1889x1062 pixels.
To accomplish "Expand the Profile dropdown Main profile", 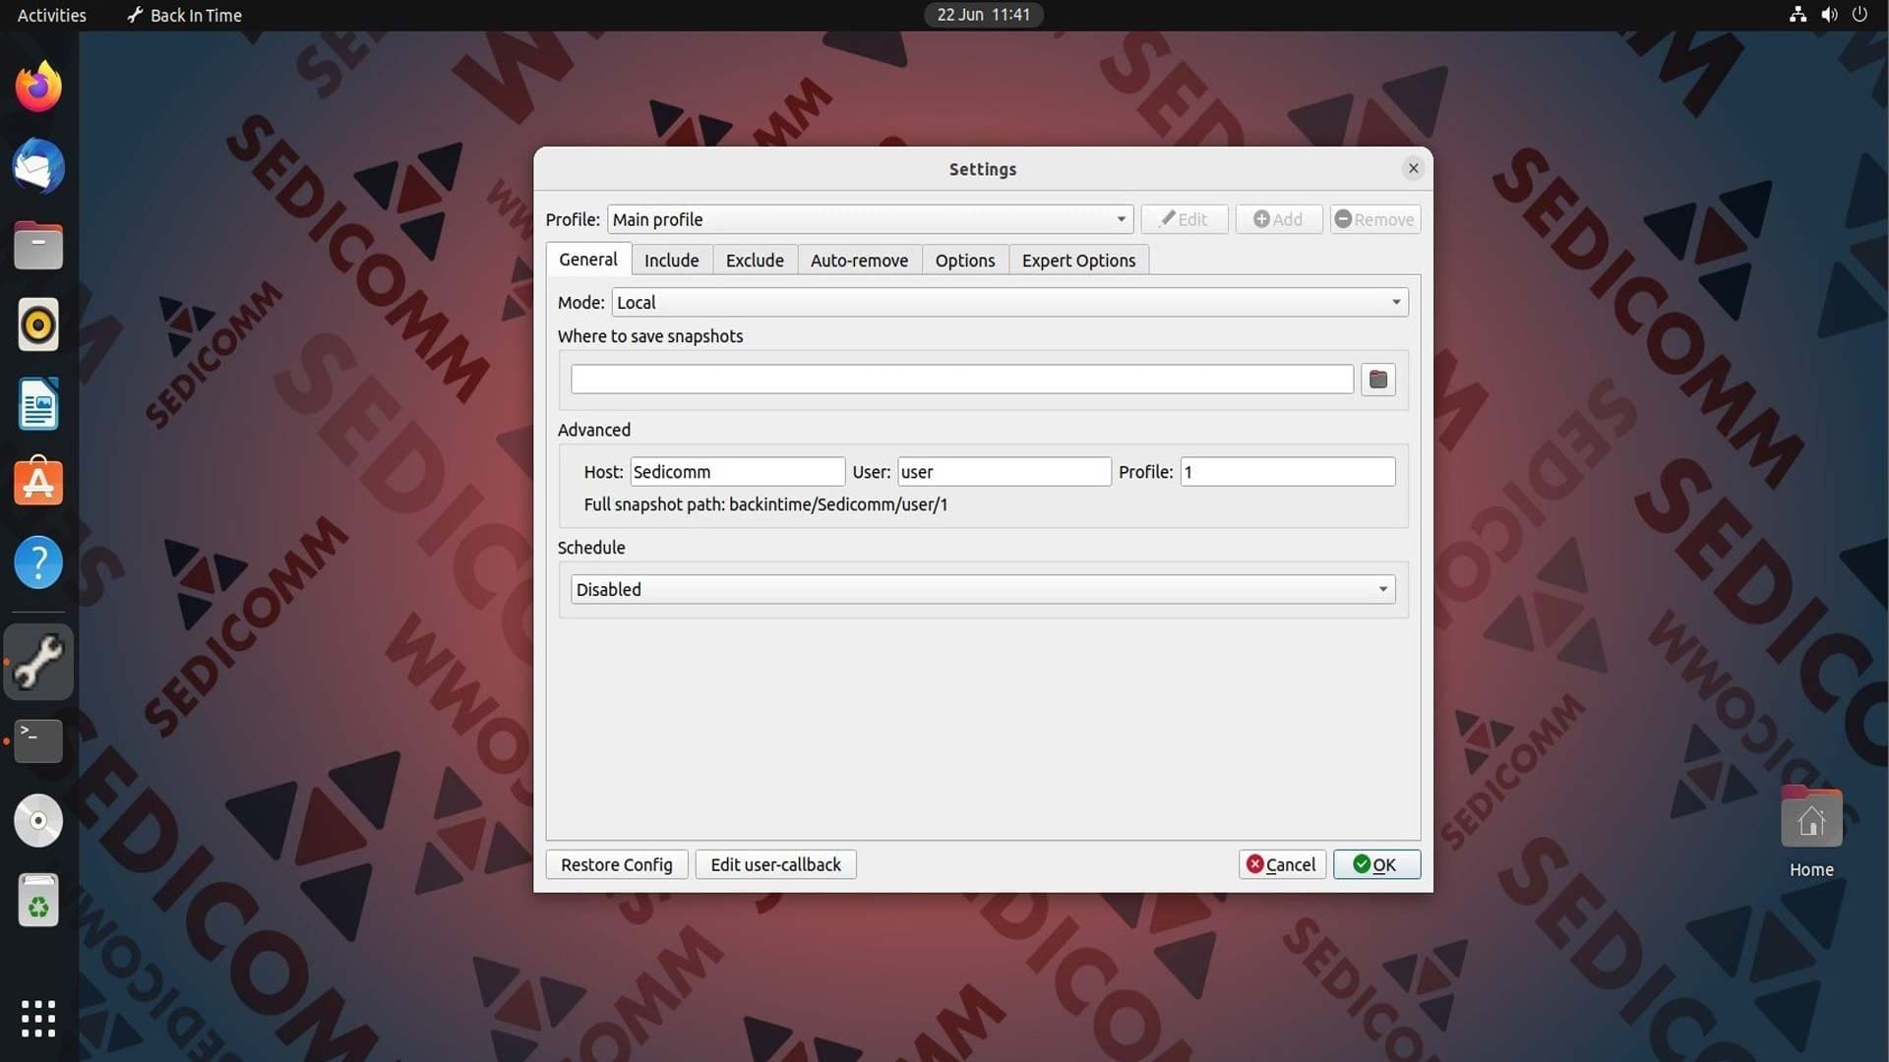I will click(x=870, y=219).
